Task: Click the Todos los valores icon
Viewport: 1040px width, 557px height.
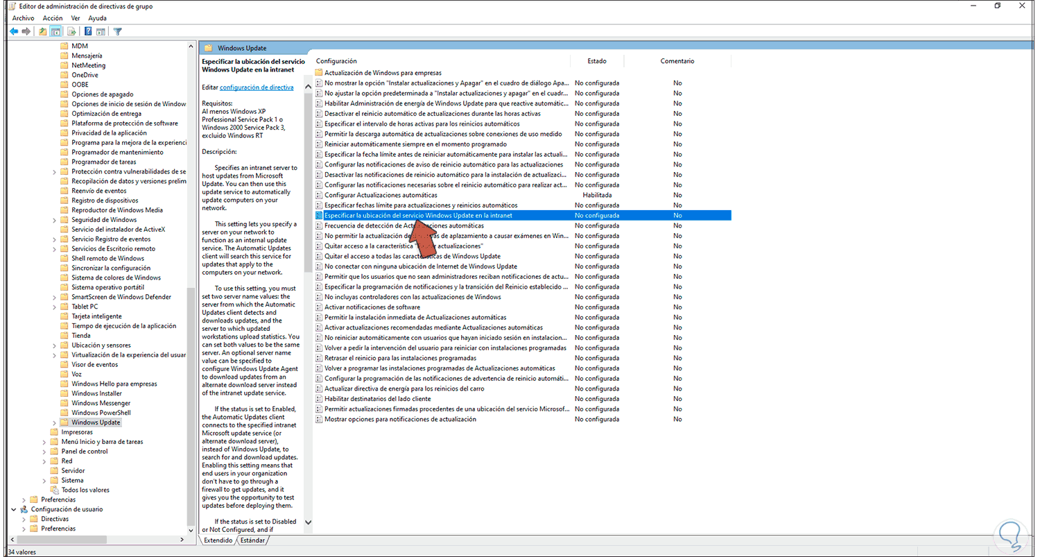Action: [54, 490]
